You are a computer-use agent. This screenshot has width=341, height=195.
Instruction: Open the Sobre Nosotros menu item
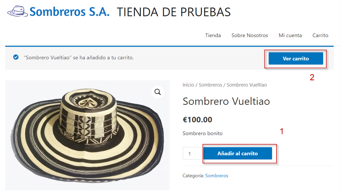coord(250,35)
